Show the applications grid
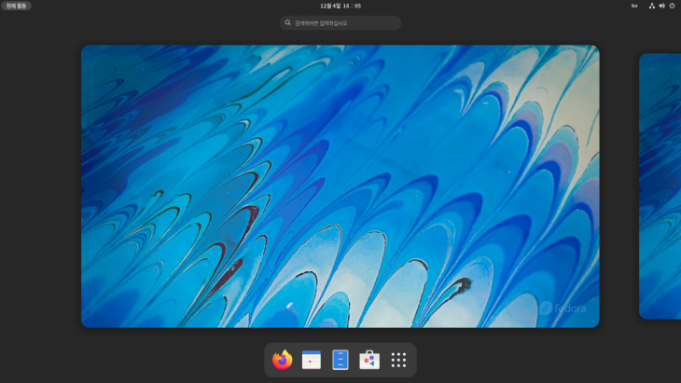This screenshot has height=383, width=681. pos(398,360)
